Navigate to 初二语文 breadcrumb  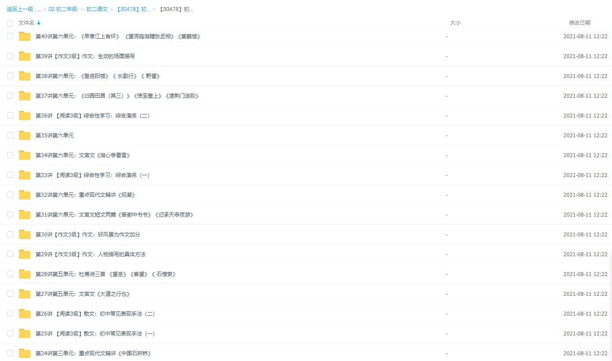click(97, 9)
